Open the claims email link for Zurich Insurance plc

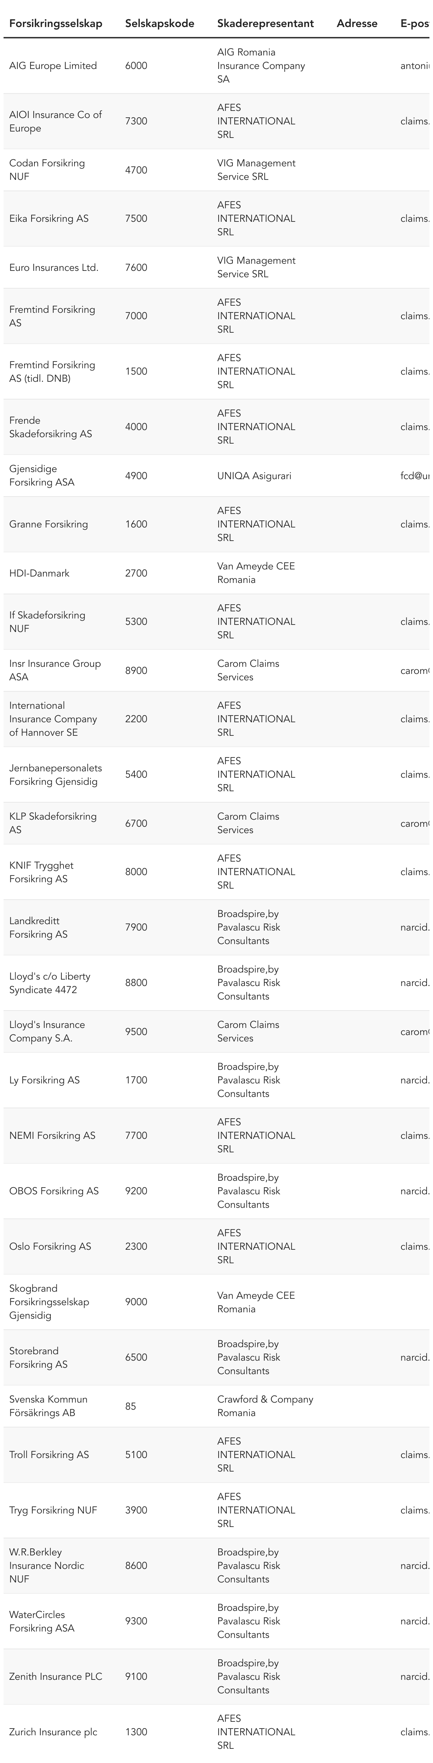point(415,1732)
